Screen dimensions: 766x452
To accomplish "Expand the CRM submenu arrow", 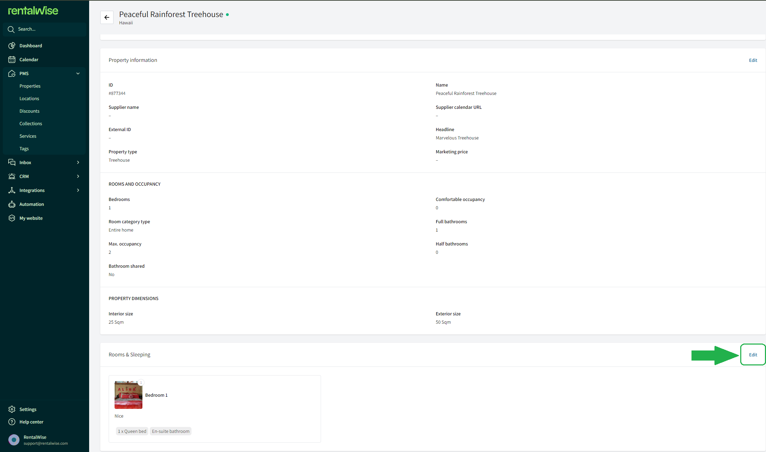I will [x=78, y=176].
